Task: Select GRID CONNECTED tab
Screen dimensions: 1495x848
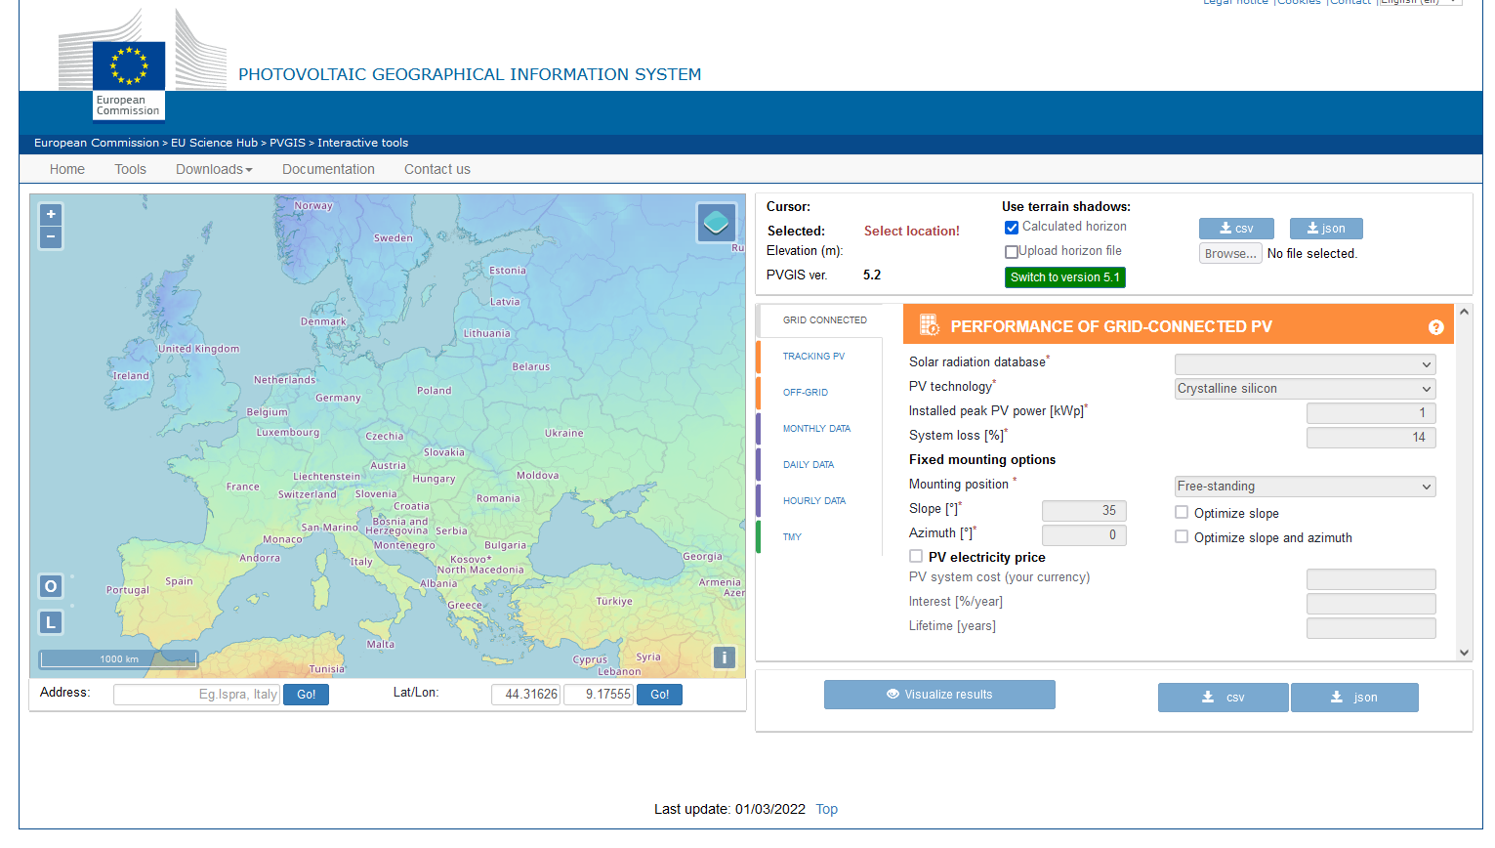Action: coord(821,320)
